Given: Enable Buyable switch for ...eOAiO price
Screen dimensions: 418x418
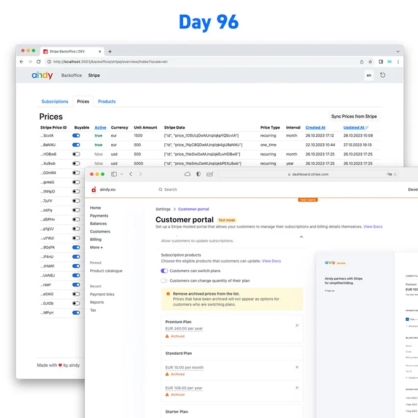Looking at the screenshot, I should (x=76, y=294).
